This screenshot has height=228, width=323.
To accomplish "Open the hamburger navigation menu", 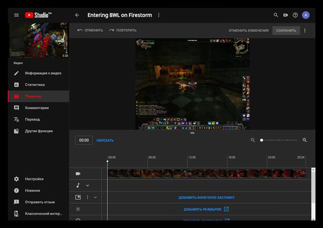I will click(16, 15).
